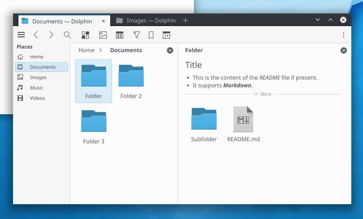The image size is (363, 219).
Task: Select the Folder 3 item
Action: pyautogui.click(x=94, y=127)
